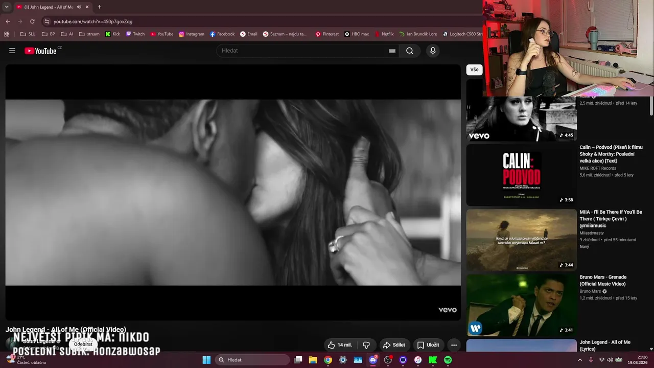Open a new browser tab with plus
Viewport: 654px width, 368px height.
click(99, 7)
